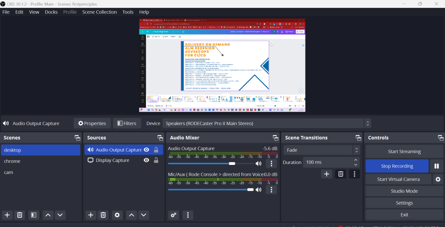Open Mic/Aux mixer options three dots
The height and width of the screenshot is (227, 445).
(271, 190)
